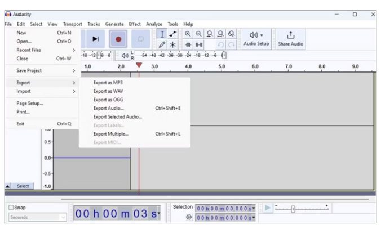381x225 pixels.
Task: Choose New from File menu
Action: point(42,33)
